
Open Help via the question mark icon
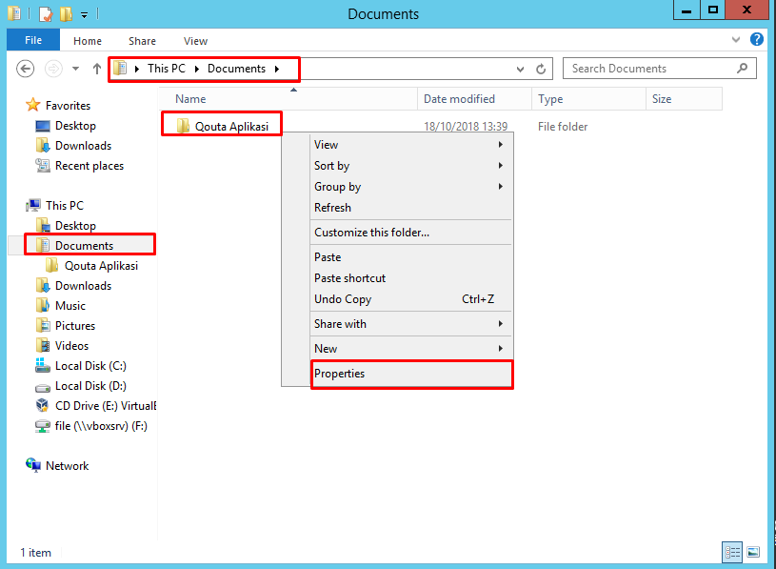757,40
